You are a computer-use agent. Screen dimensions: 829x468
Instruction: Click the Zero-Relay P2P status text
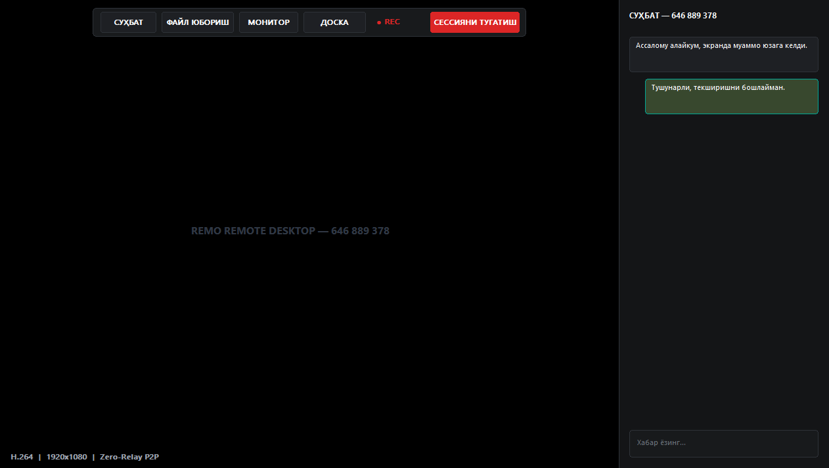[x=129, y=457]
